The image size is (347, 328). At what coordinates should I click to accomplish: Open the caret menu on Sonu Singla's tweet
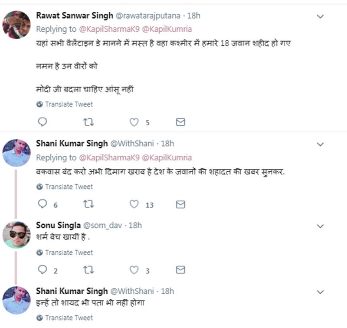coord(321,226)
